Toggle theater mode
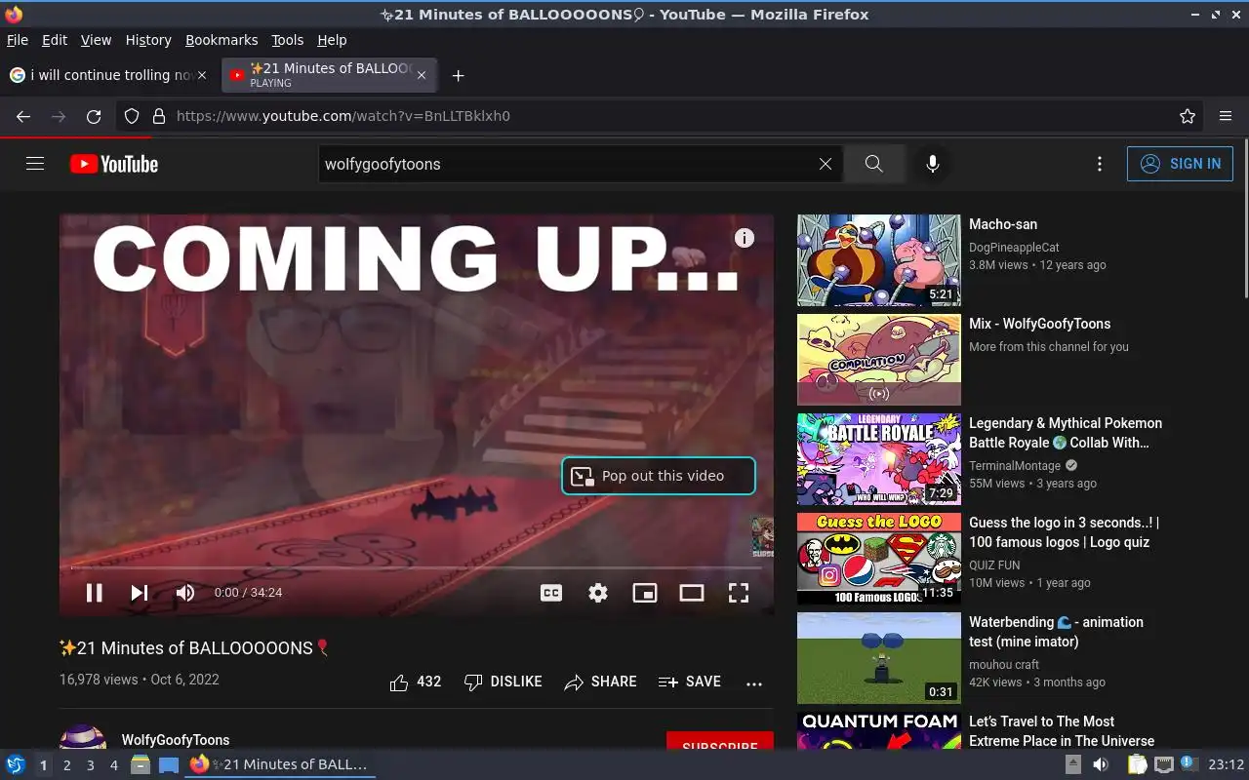The image size is (1249, 780). tap(692, 593)
